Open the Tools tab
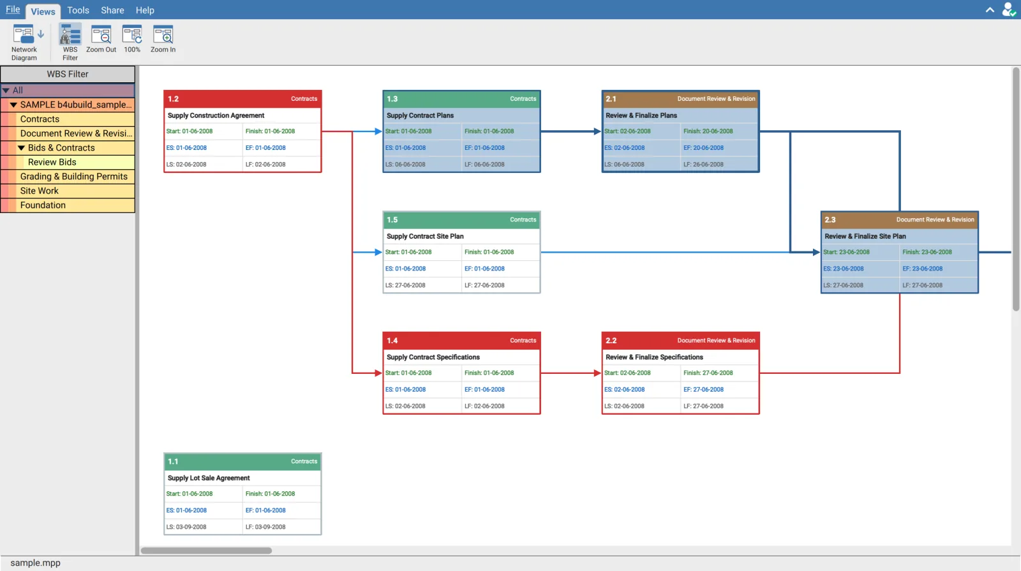 point(78,10)
